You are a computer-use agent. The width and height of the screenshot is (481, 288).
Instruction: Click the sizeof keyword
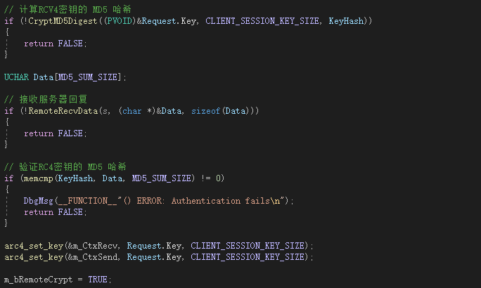206,111
